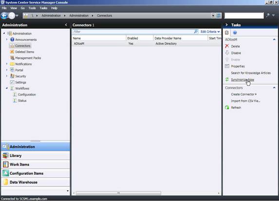279x201 pixels.
Task: Click Search for Knowledge Articles
Action: [251, 73]
